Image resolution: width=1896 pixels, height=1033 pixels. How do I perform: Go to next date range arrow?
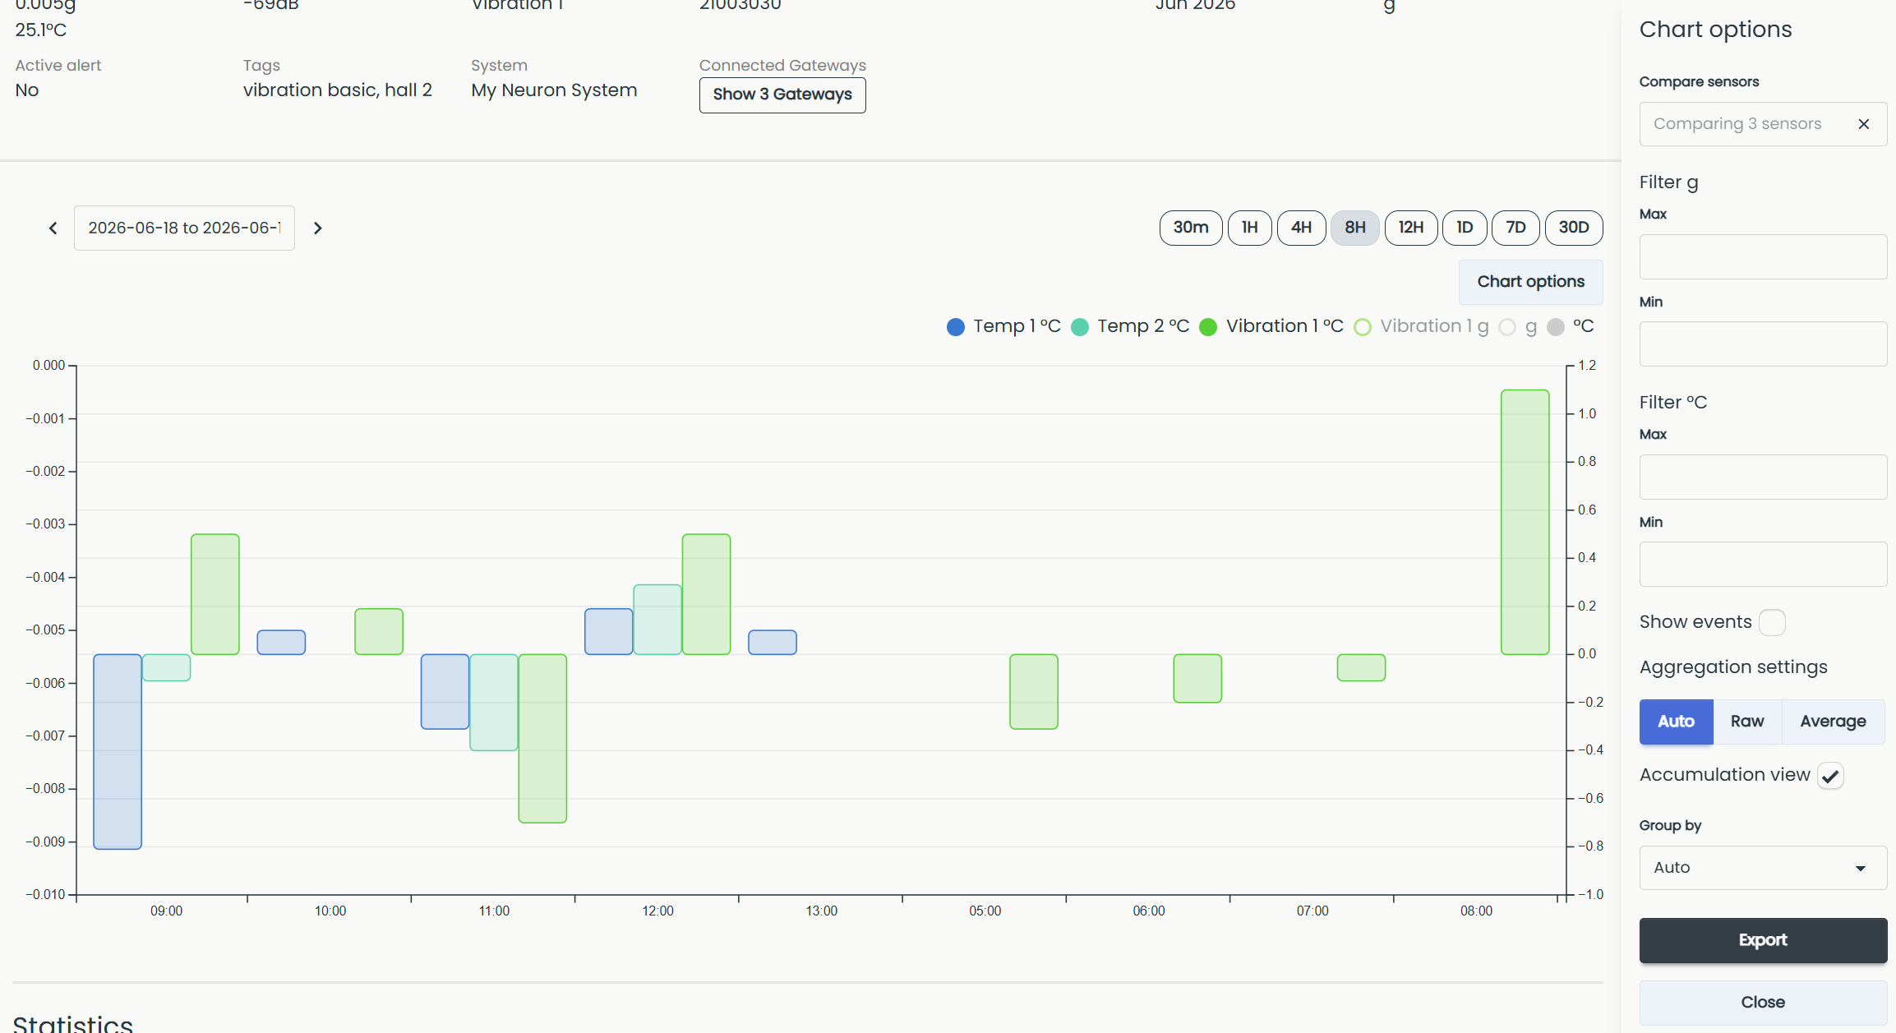click(318, 228)
